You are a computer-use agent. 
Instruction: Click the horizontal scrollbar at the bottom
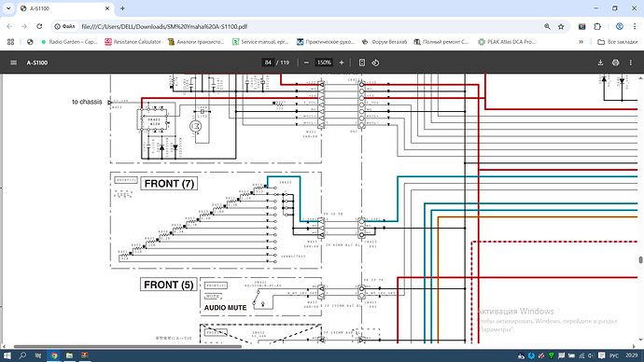click(128, 346)
